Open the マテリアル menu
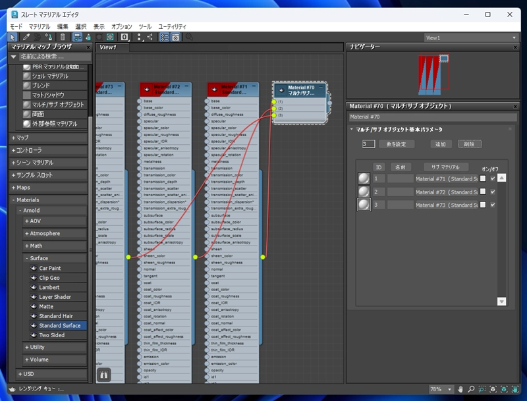This screenshot has width=527, height=401. (x=40, y=26)
